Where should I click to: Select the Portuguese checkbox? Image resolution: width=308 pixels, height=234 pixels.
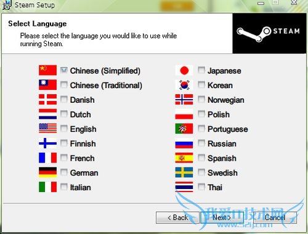[201, 129]
